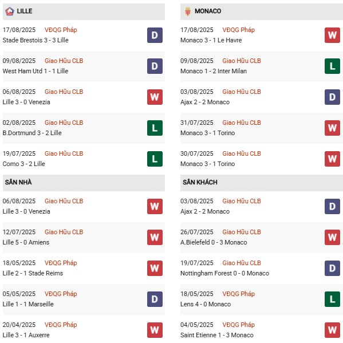Image resolution: width=343 pixels, height=343 pixels.
Task: Click the W badge for Saint Etienne match
Action: point(332,330)
